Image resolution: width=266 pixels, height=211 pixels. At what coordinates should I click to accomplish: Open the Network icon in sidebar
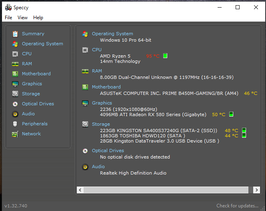click(15, 134)
